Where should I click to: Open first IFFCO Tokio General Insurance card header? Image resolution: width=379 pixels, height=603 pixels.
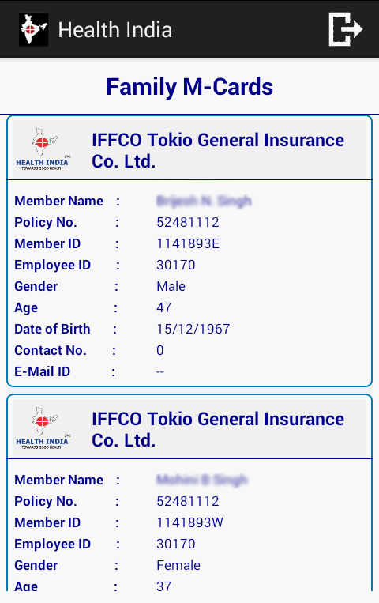[x=189, y=150]
